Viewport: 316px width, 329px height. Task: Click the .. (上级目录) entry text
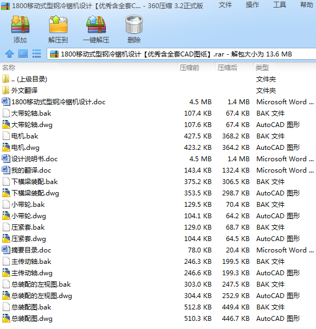[29, 79]
